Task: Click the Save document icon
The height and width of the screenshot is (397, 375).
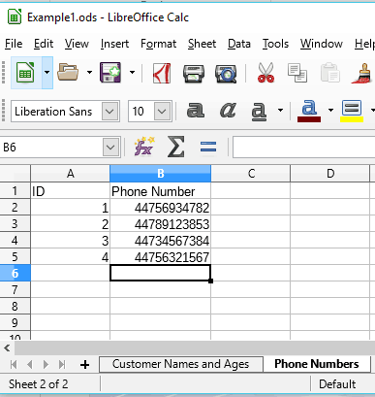Action: (110, 73)
